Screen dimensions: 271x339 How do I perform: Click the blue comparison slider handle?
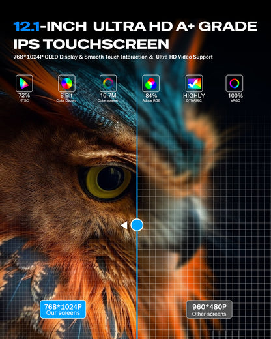coord(137,225)
